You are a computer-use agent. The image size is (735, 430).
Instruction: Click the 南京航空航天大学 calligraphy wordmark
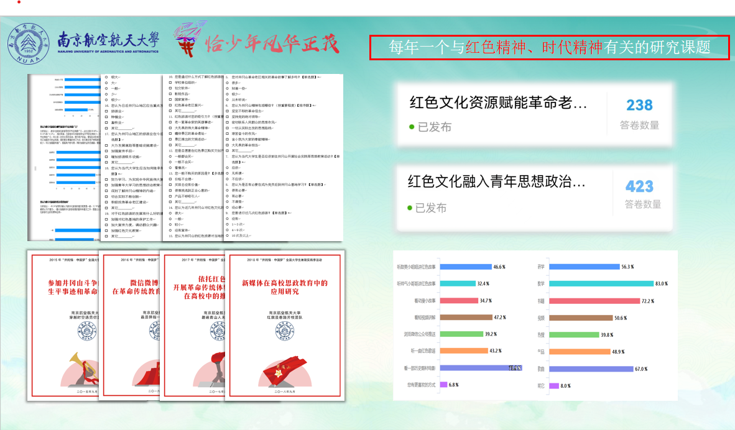click(x=108, y=42)
